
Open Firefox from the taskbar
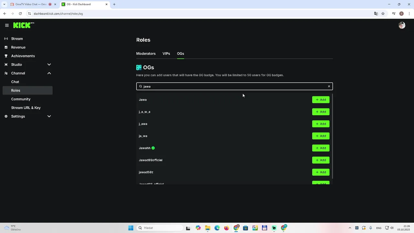(226, 228)
